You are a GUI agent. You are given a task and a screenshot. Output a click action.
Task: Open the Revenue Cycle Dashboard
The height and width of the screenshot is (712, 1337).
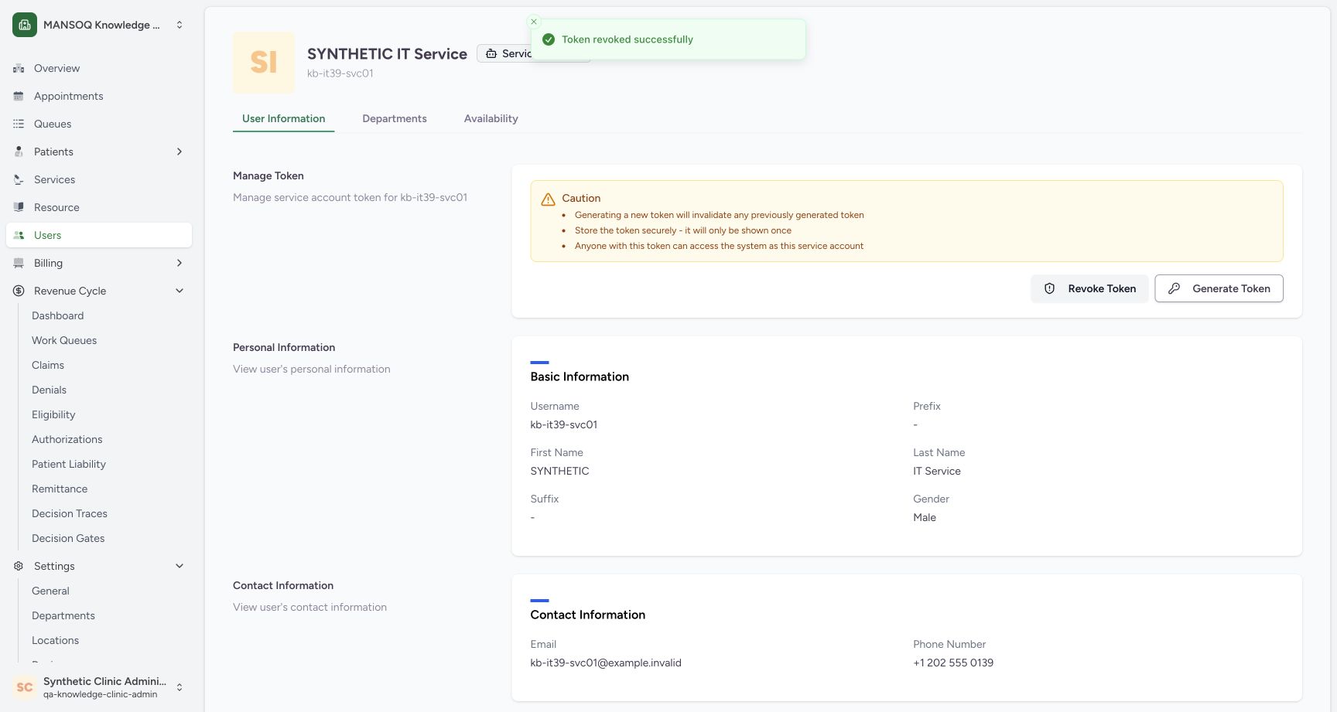[x=57, y=315]
